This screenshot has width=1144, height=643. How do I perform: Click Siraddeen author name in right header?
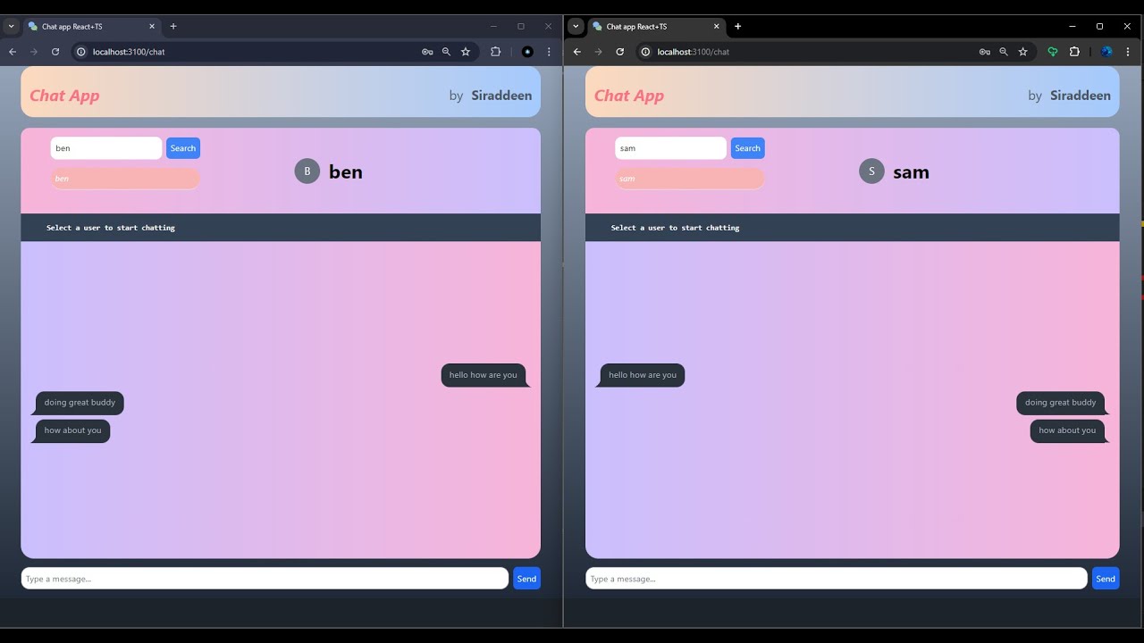[x=1081, y=96]
